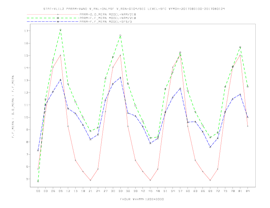Click the x-axis label FHOUR VHHMM:1200>0000
Screen dimensions: 270x208
click(142, 199)
